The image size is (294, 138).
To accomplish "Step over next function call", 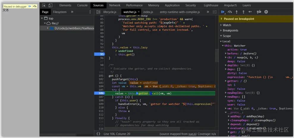I will click(230, 12).
